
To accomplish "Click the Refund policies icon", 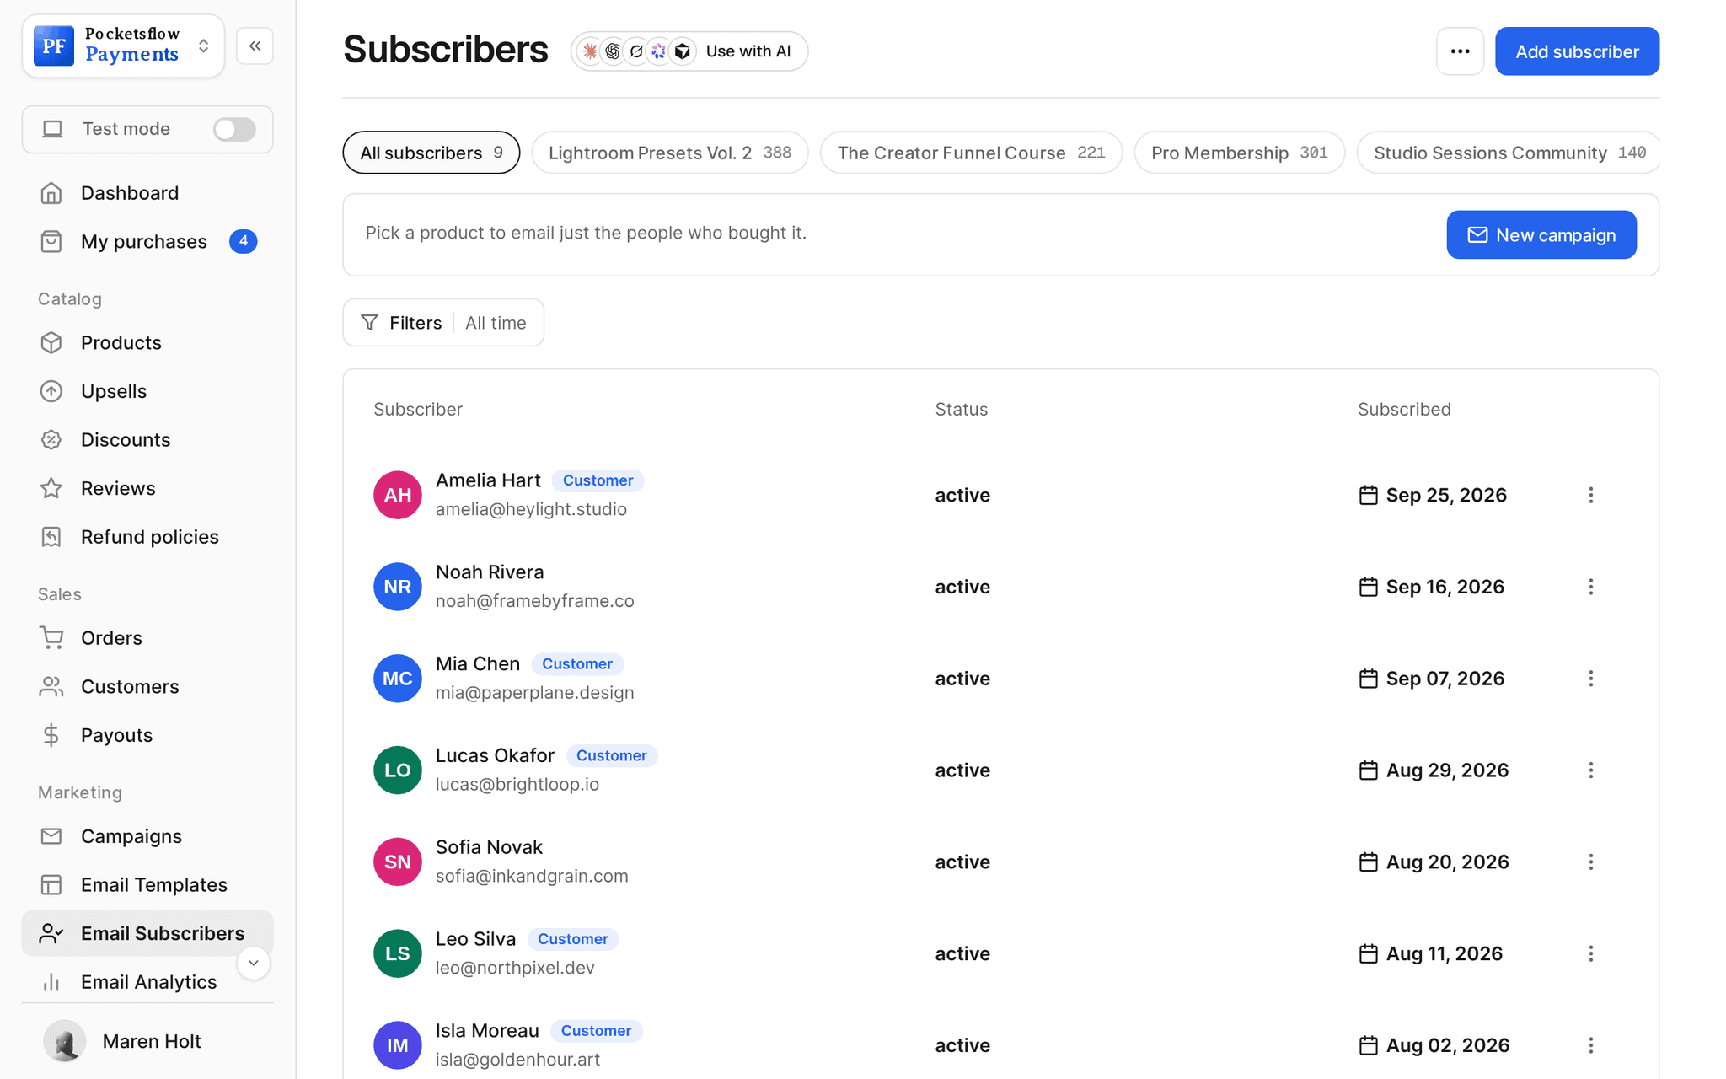I will click(x=51, y=537).
